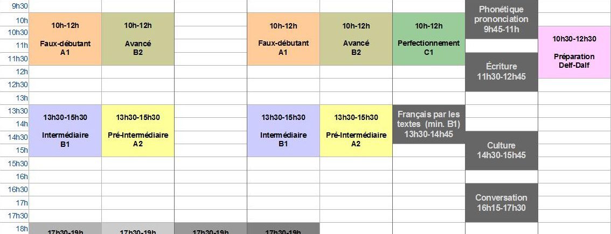Click the 17h30 time row label
The height and width of the screenshot is (234, 611).
(18, 216)
